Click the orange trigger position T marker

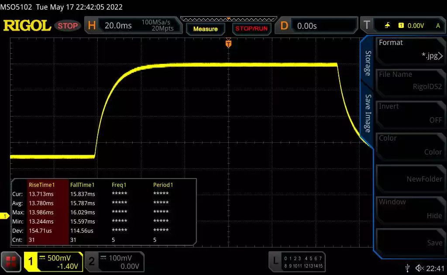coord(228,44)
